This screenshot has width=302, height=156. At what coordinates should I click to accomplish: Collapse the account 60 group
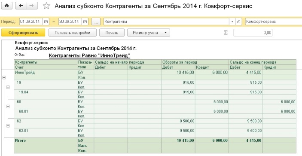8,106
